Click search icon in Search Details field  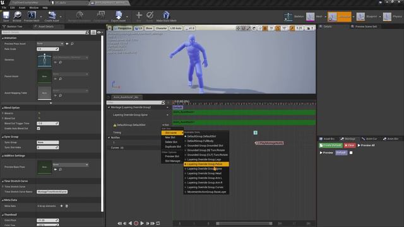[x=87, y=32]
